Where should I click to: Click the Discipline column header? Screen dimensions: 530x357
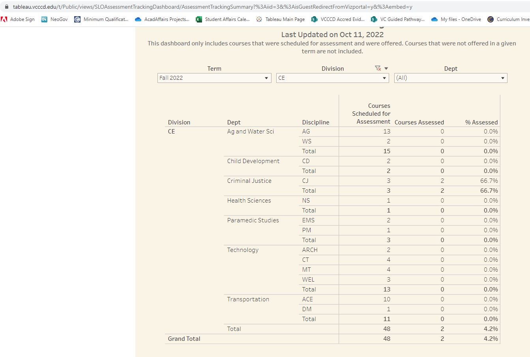316,122
